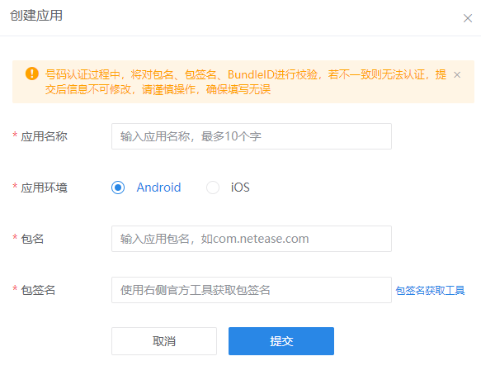This screenshot has width=481, height=380.
Task: Click the blue 提交 button
Action: [x=281, y=341]
